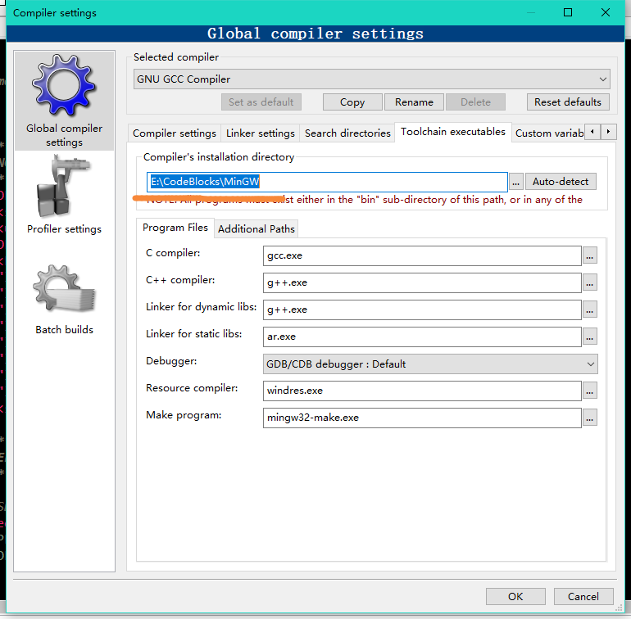The width and height of the screenshot is (631, 619).
Task: Edit the mingw32-make.exe make program field
Action: pyautogui.click(x=422, y=418)
